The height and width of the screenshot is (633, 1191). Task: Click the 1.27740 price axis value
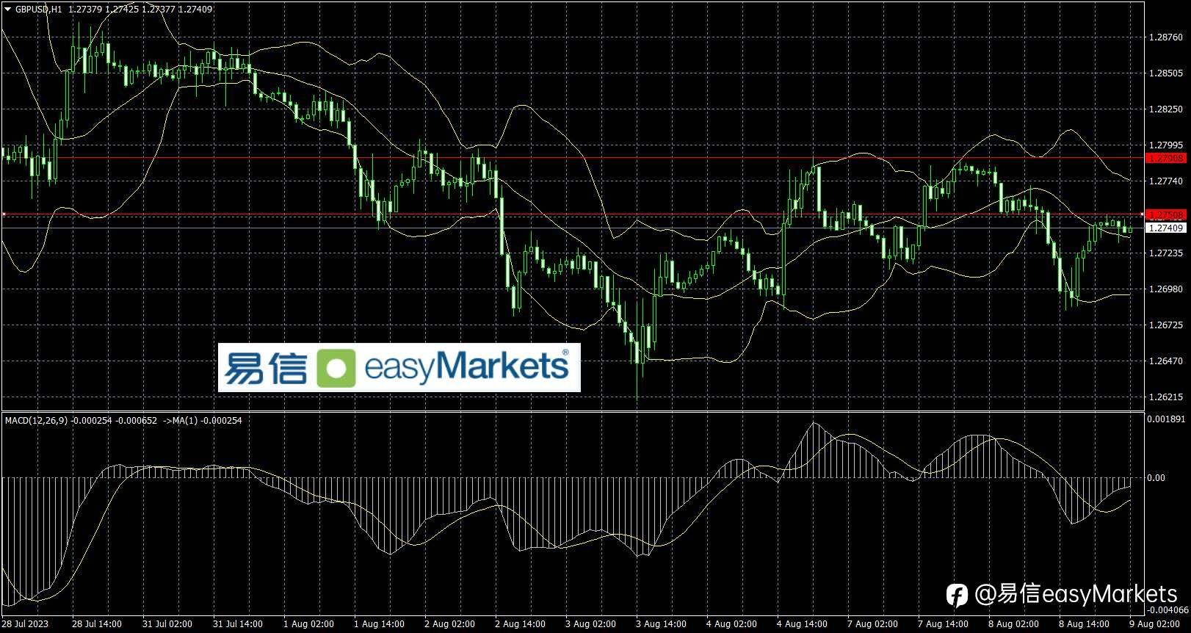point(1167,181)
